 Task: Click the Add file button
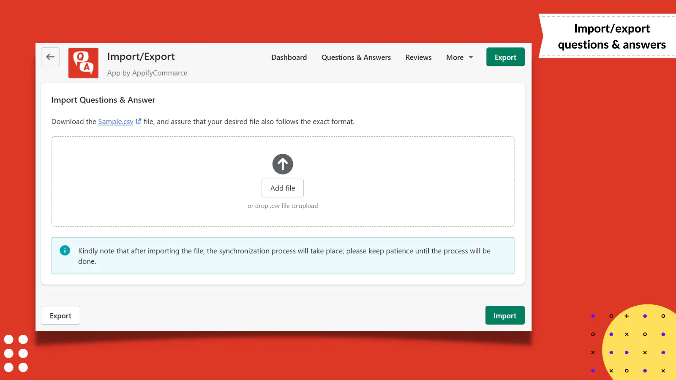[283, 188]
